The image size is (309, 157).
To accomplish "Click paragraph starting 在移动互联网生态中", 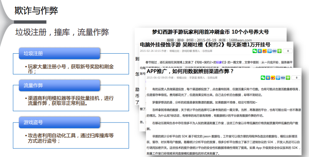I will pyautogui.click(x=223, y=126).
